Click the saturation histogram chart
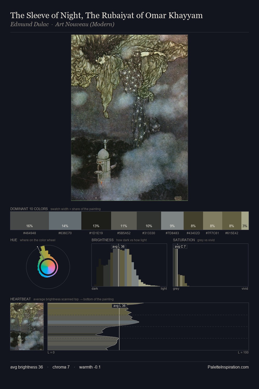Screen dimensions: 259x389 point(211,265)
